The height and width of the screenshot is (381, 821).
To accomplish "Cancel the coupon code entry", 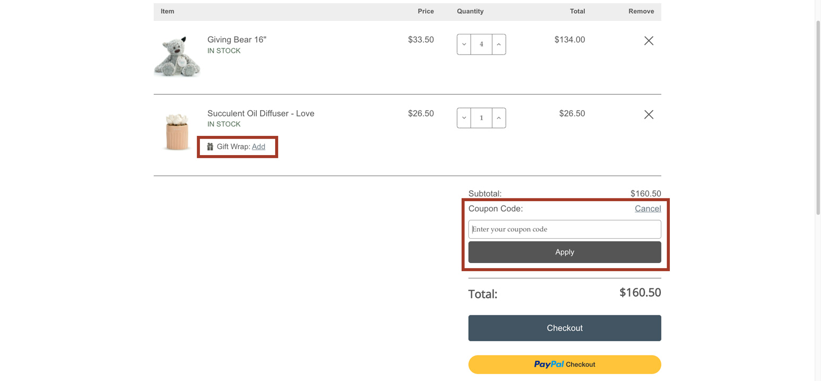I will (648, 208).
